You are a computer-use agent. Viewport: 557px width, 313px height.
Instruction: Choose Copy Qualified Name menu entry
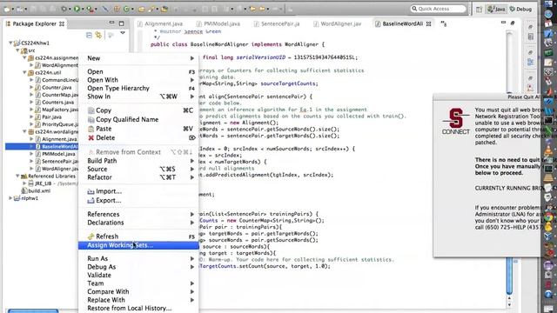138,120
